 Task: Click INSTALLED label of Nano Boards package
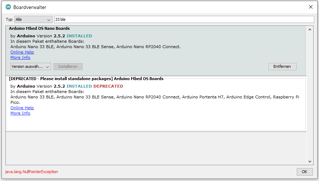click(x=79, y=36)
